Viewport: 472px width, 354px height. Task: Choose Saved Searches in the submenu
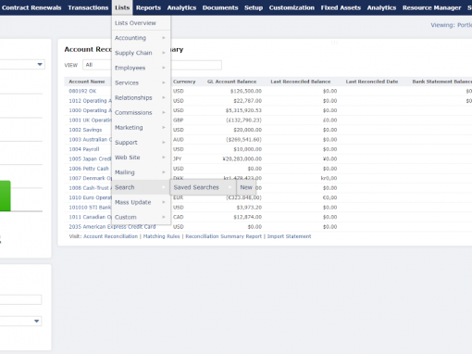[203, 187]
